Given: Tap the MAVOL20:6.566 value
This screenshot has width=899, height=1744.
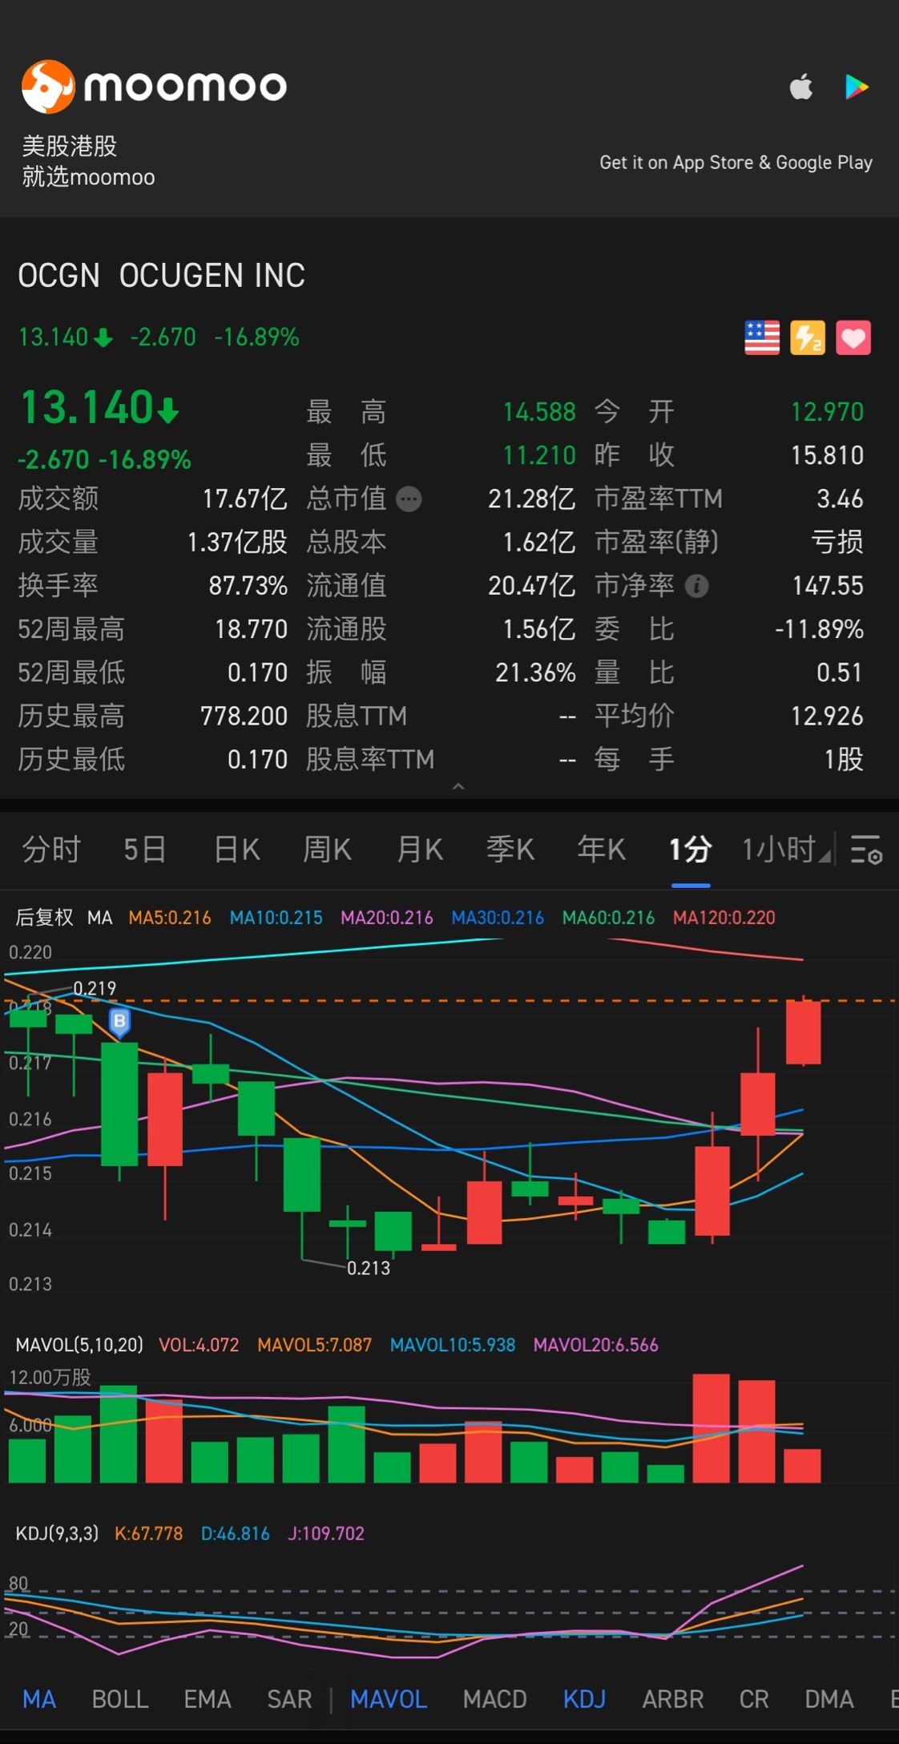Looking at the screenshot, I should point(596,1345).
